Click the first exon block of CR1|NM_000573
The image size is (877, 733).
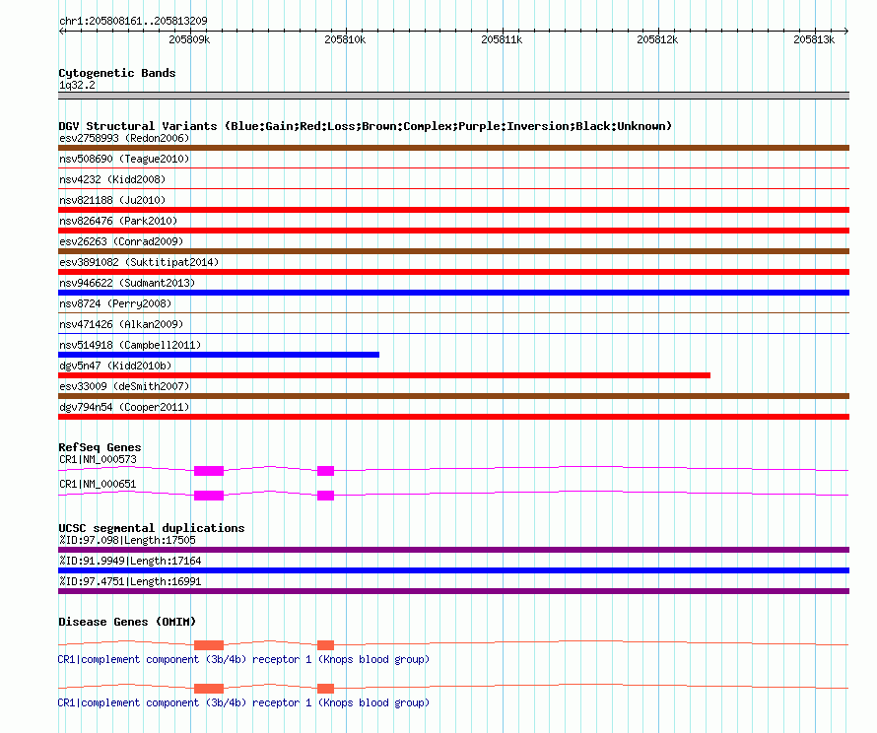click(209, 471)
